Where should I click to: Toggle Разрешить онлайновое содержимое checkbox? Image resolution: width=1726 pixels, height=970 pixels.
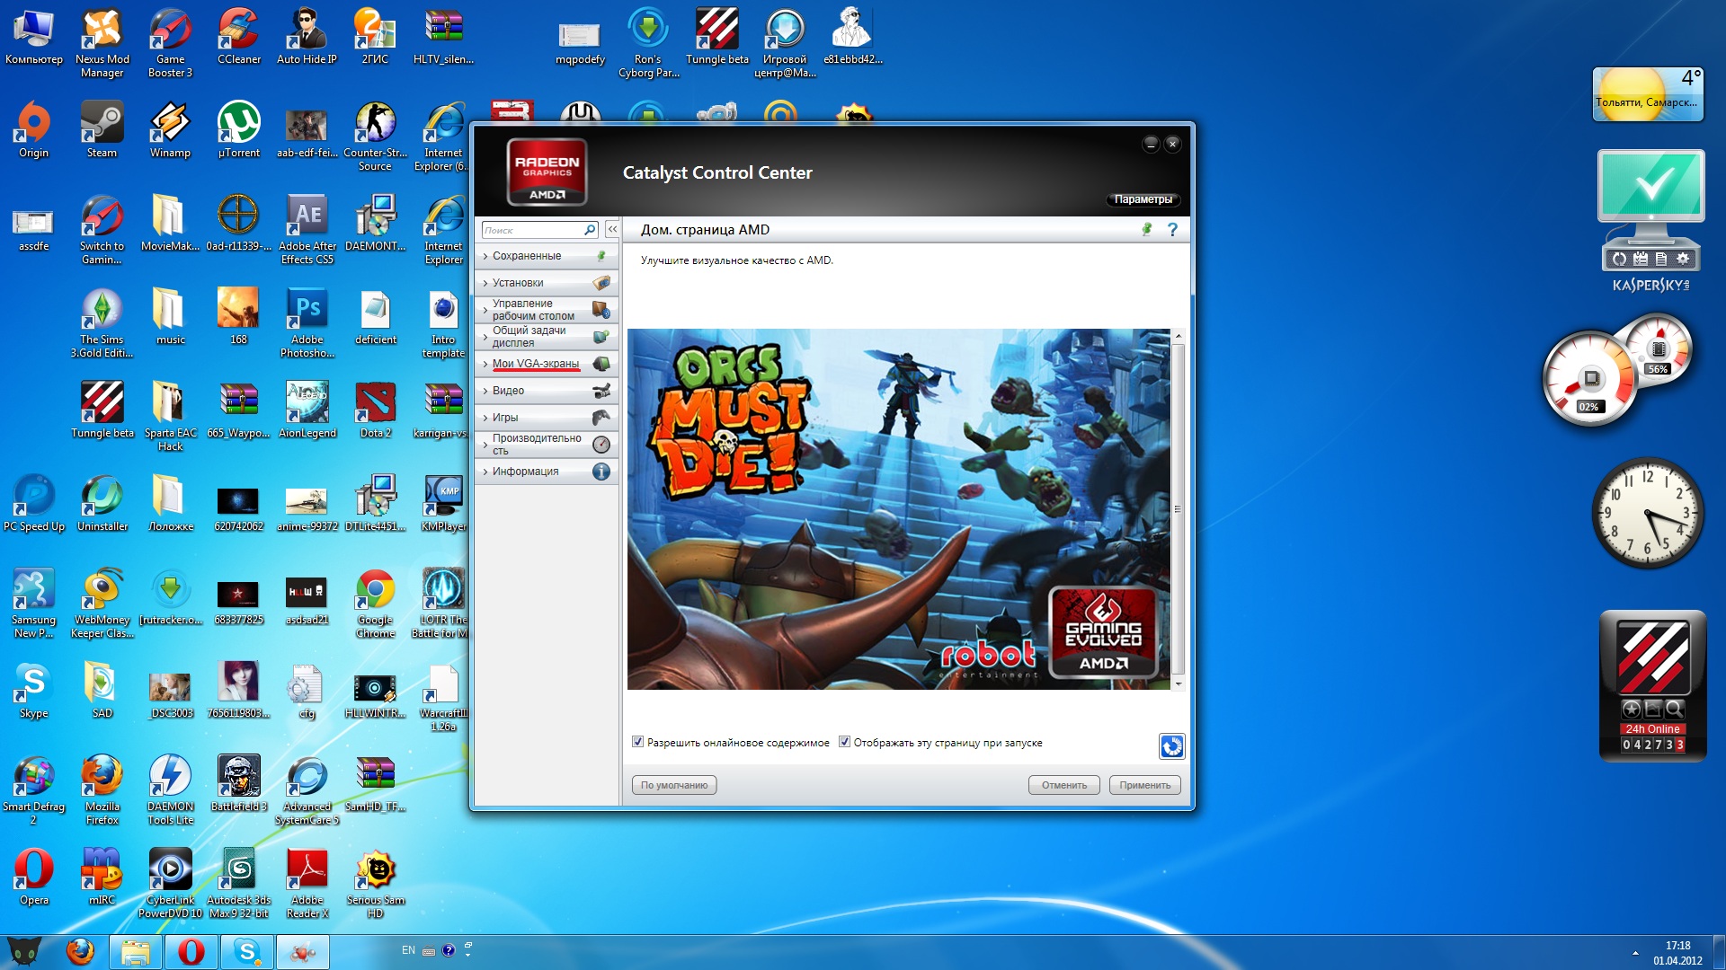pos(638,742)
